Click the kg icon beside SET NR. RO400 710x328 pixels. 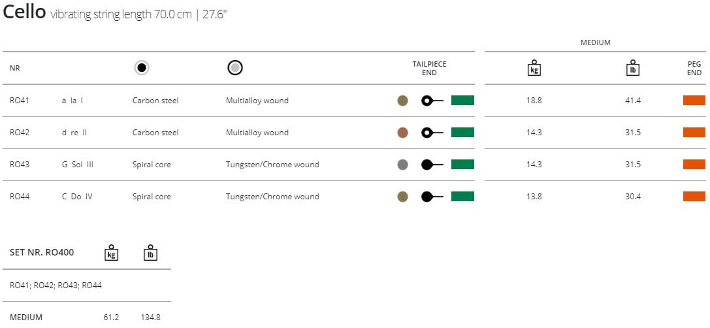point(112,253)
